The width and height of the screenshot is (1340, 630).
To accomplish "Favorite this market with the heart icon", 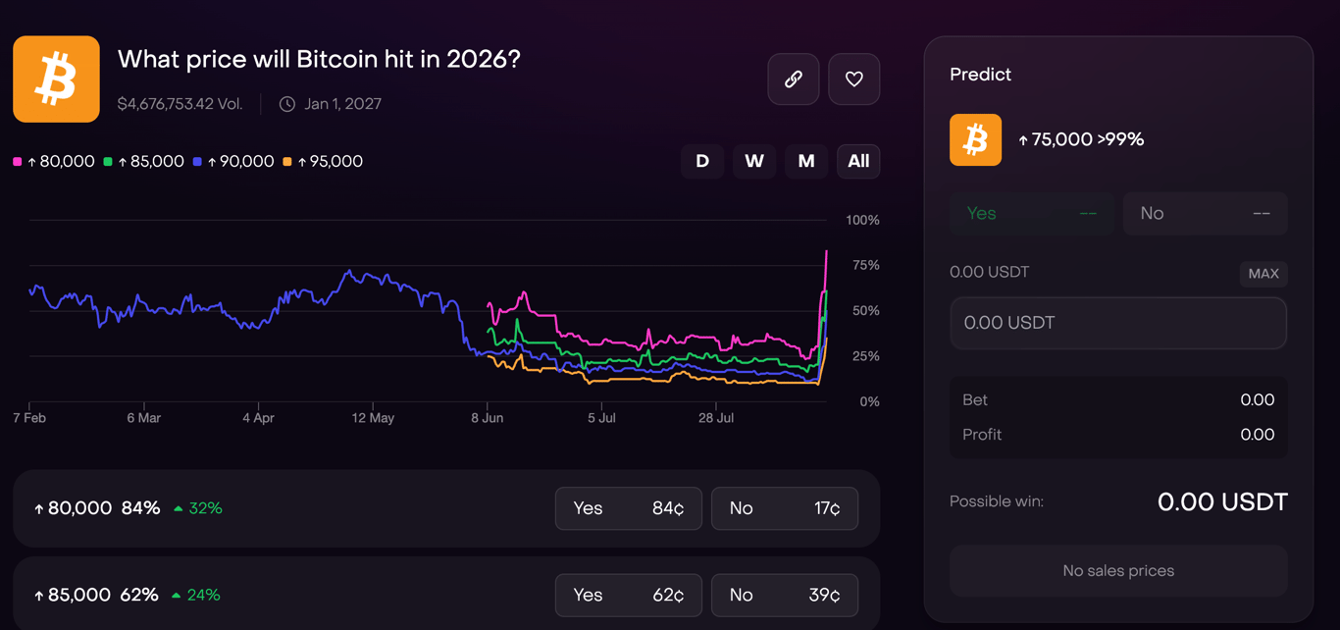I will pyautogui.click(x=853, y=79).
